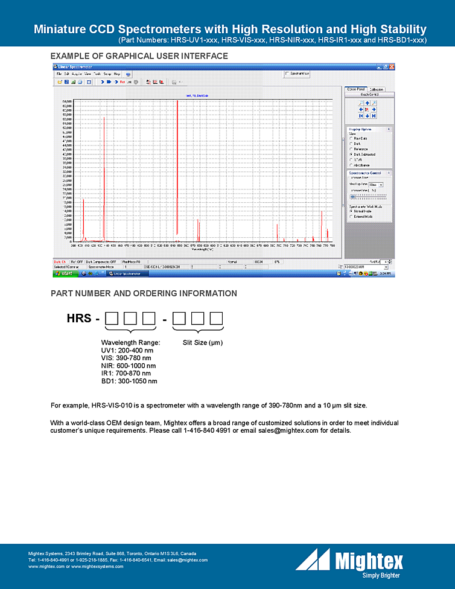Open the Acquire menu

(x=77, y=74)
